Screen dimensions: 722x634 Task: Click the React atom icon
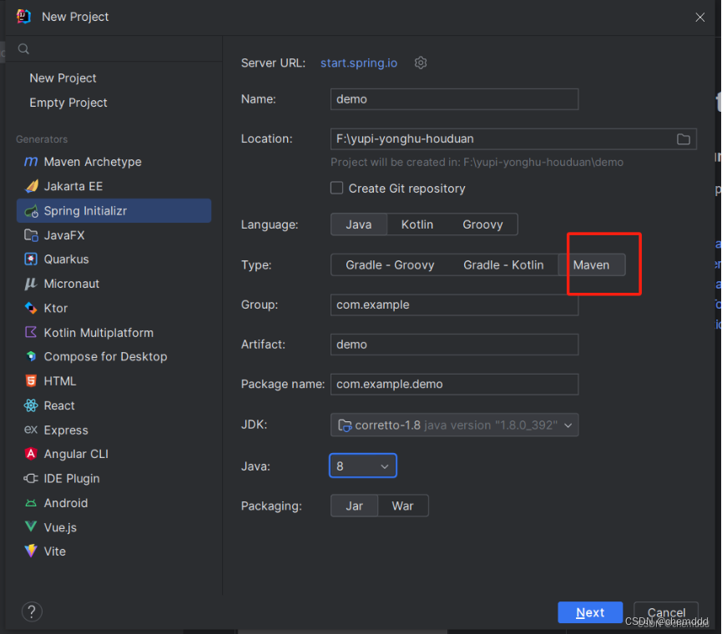click(x=31, y=405)
